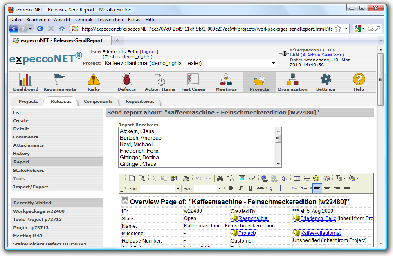Click the insert table icon
The width and height of the screenshot is (393, 256).
pyautogui.click(x=297, y=178)
